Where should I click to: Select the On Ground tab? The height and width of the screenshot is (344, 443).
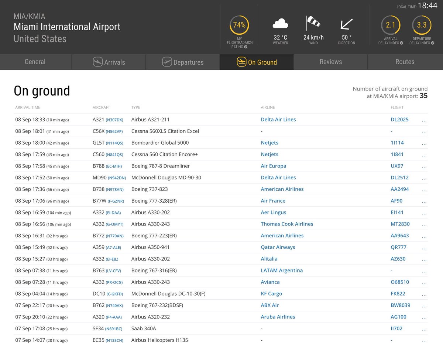(257, 62)
